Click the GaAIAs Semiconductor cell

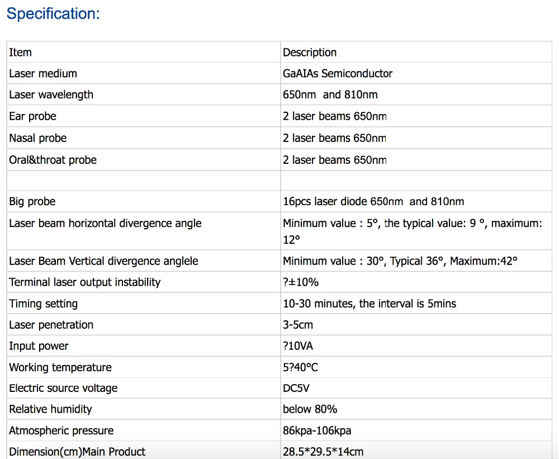click(338, 74)
